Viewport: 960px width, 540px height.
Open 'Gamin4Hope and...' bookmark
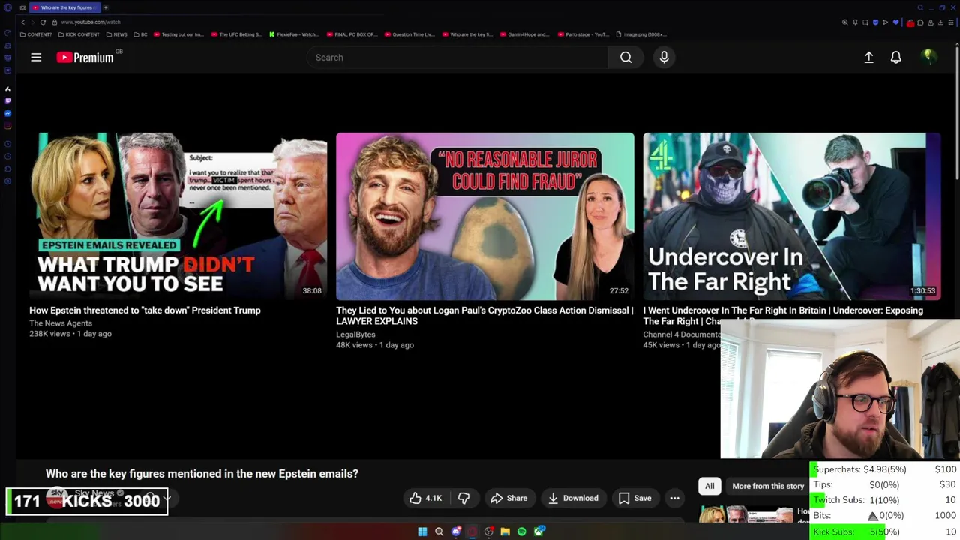point(524,34)
